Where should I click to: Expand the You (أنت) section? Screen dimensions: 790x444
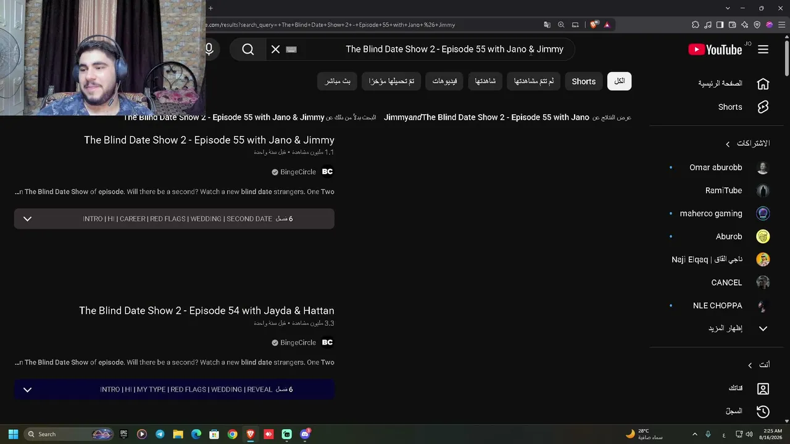[x=750, y=365]
